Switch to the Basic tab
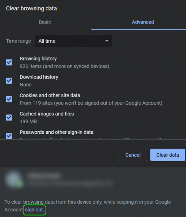The width and height of the screenshot is (186, 217). point(45,22)
